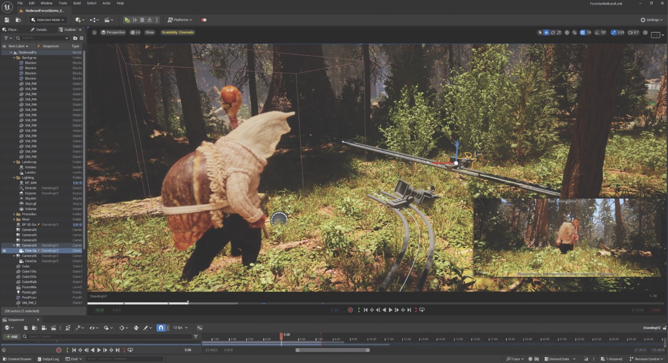Select the translate (move) gizmo tool
Image resolution: width=668 pixels, height=363 pixels.
pos(546,32)
